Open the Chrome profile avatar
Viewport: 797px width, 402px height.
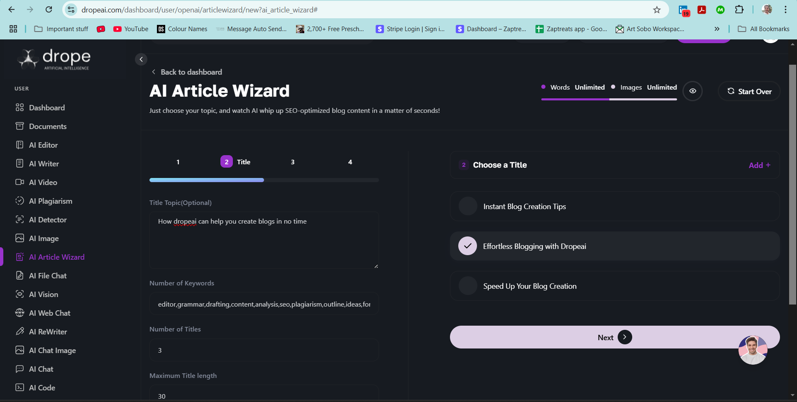767,10
